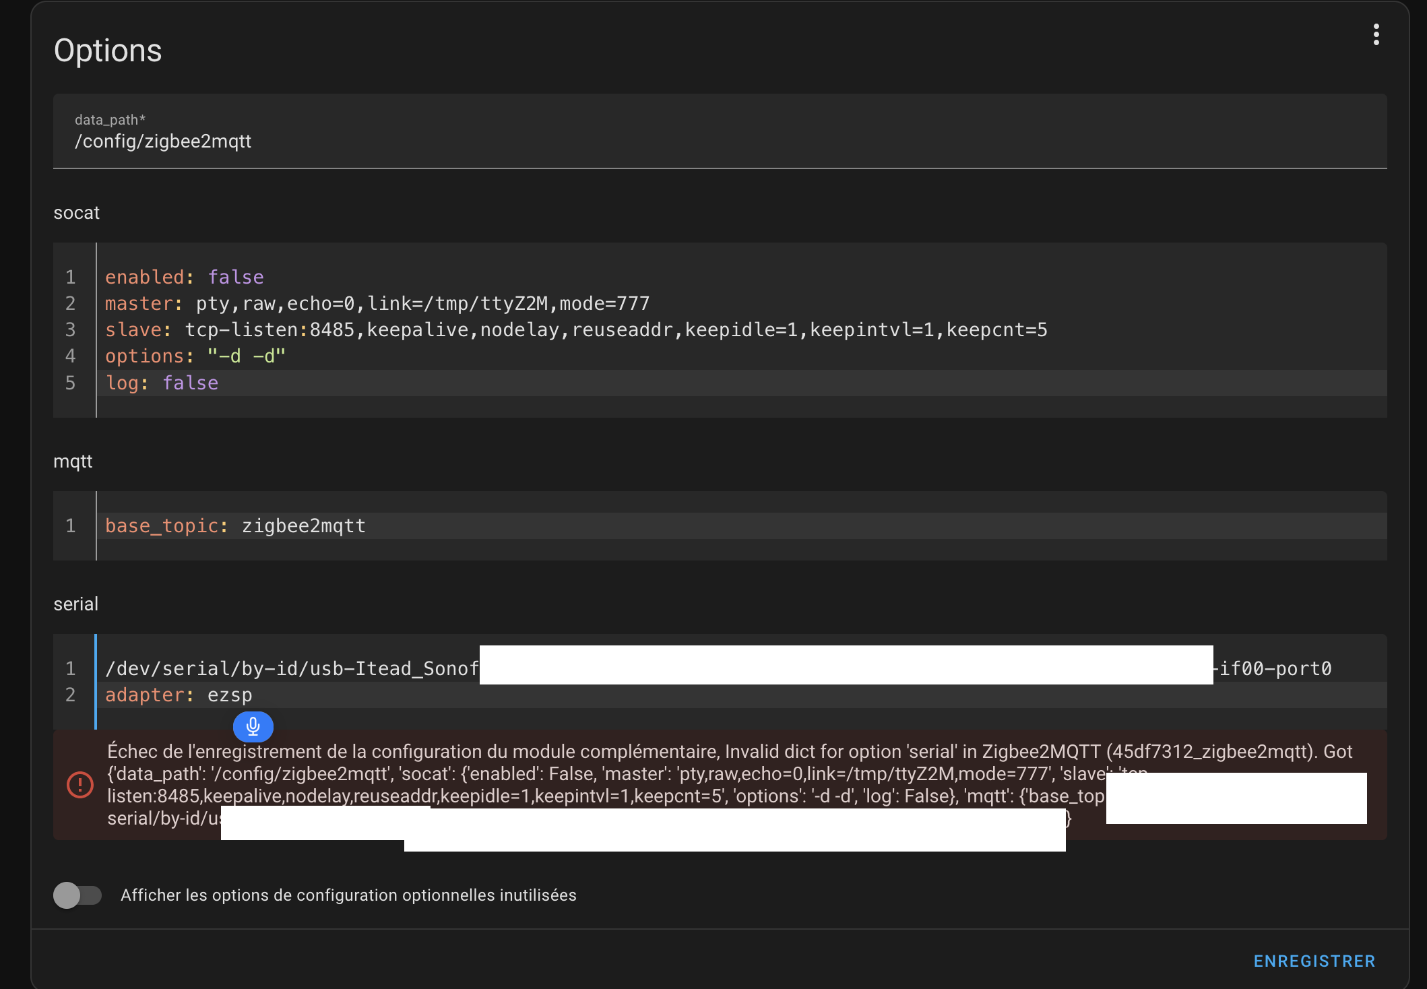Screen dimensions: 1427x989
Task: Click the slave tcp-listen line
Action: (x=575, y=330)
